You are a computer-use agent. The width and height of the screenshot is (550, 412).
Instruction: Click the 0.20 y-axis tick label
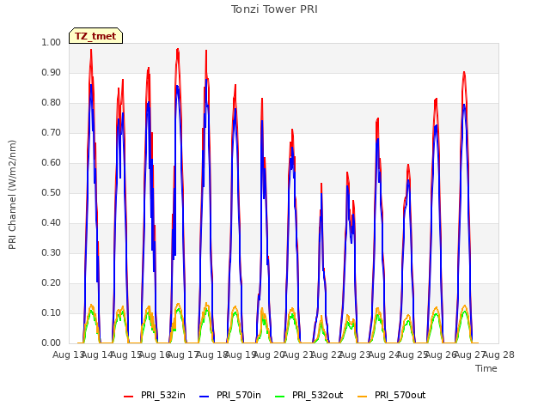[x=52, y=282]
